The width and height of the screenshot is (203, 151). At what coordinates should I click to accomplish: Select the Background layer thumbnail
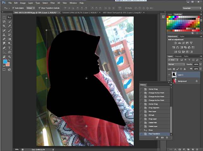pyautogui.click(x=174, y=81)
